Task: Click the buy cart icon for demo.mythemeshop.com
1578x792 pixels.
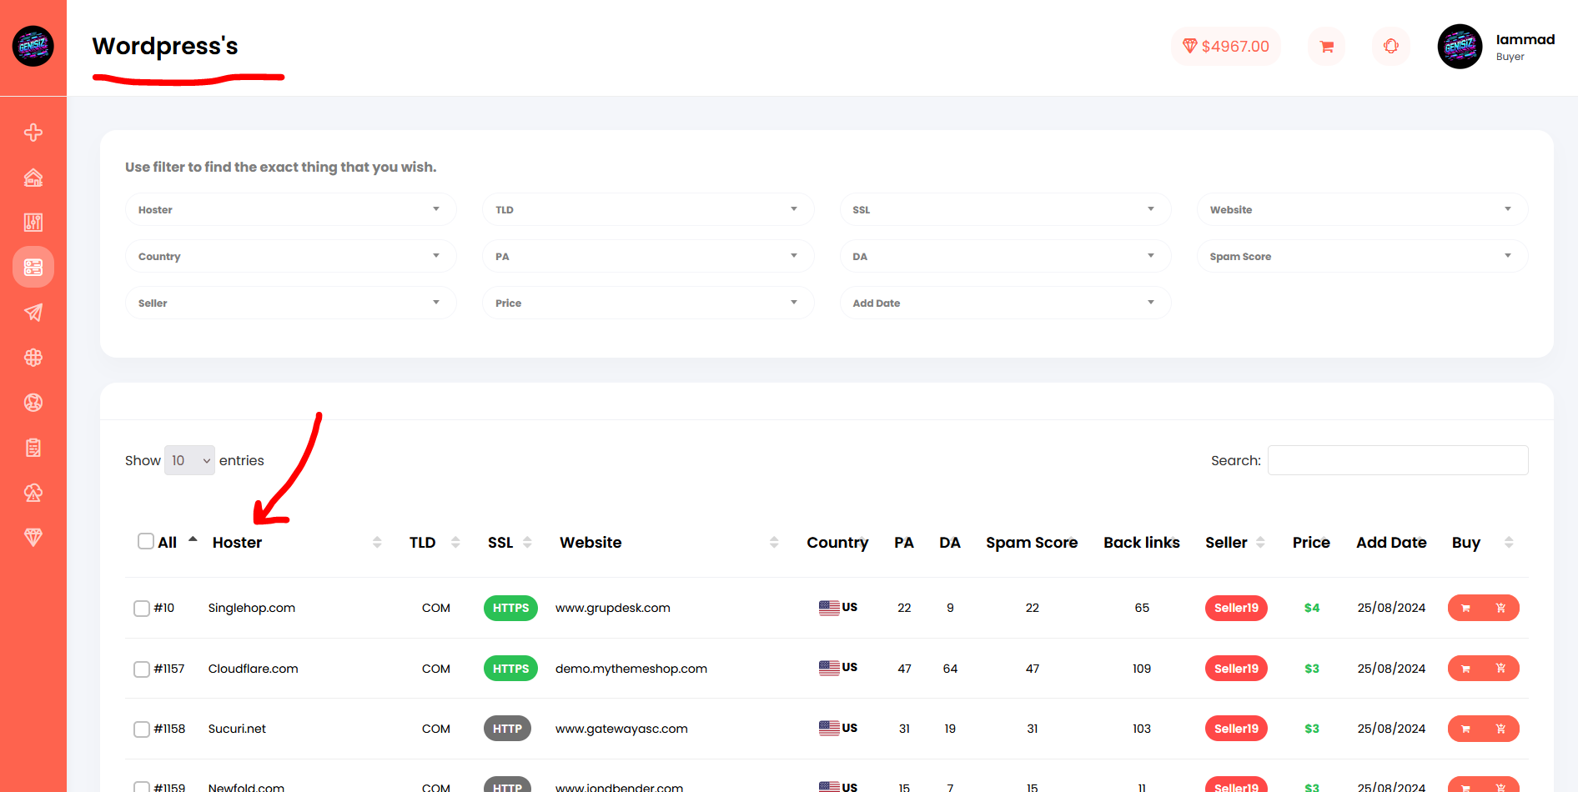Action: pos(1465,669)
